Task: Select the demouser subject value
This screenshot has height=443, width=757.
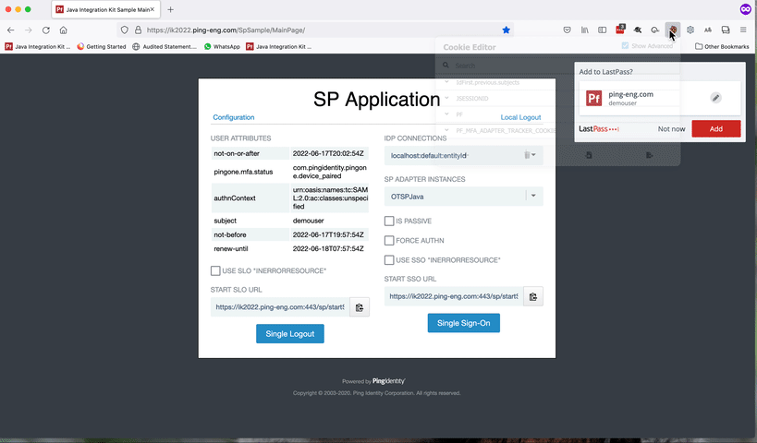Action: click(x=308, y=221)
